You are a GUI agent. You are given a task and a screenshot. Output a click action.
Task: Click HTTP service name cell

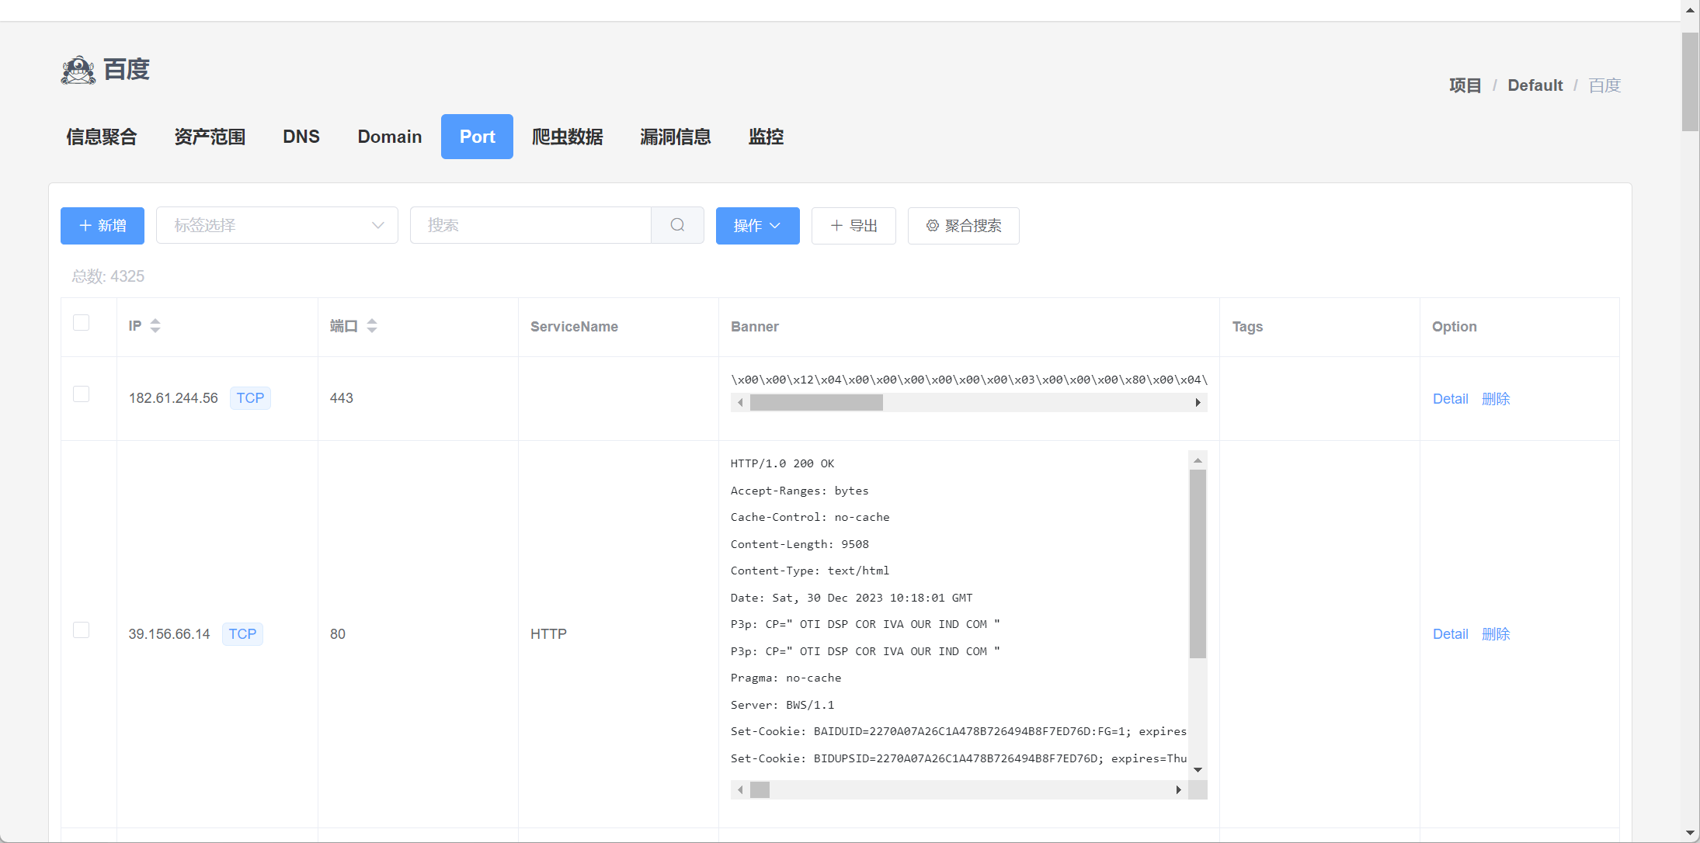tap(548, 634)
